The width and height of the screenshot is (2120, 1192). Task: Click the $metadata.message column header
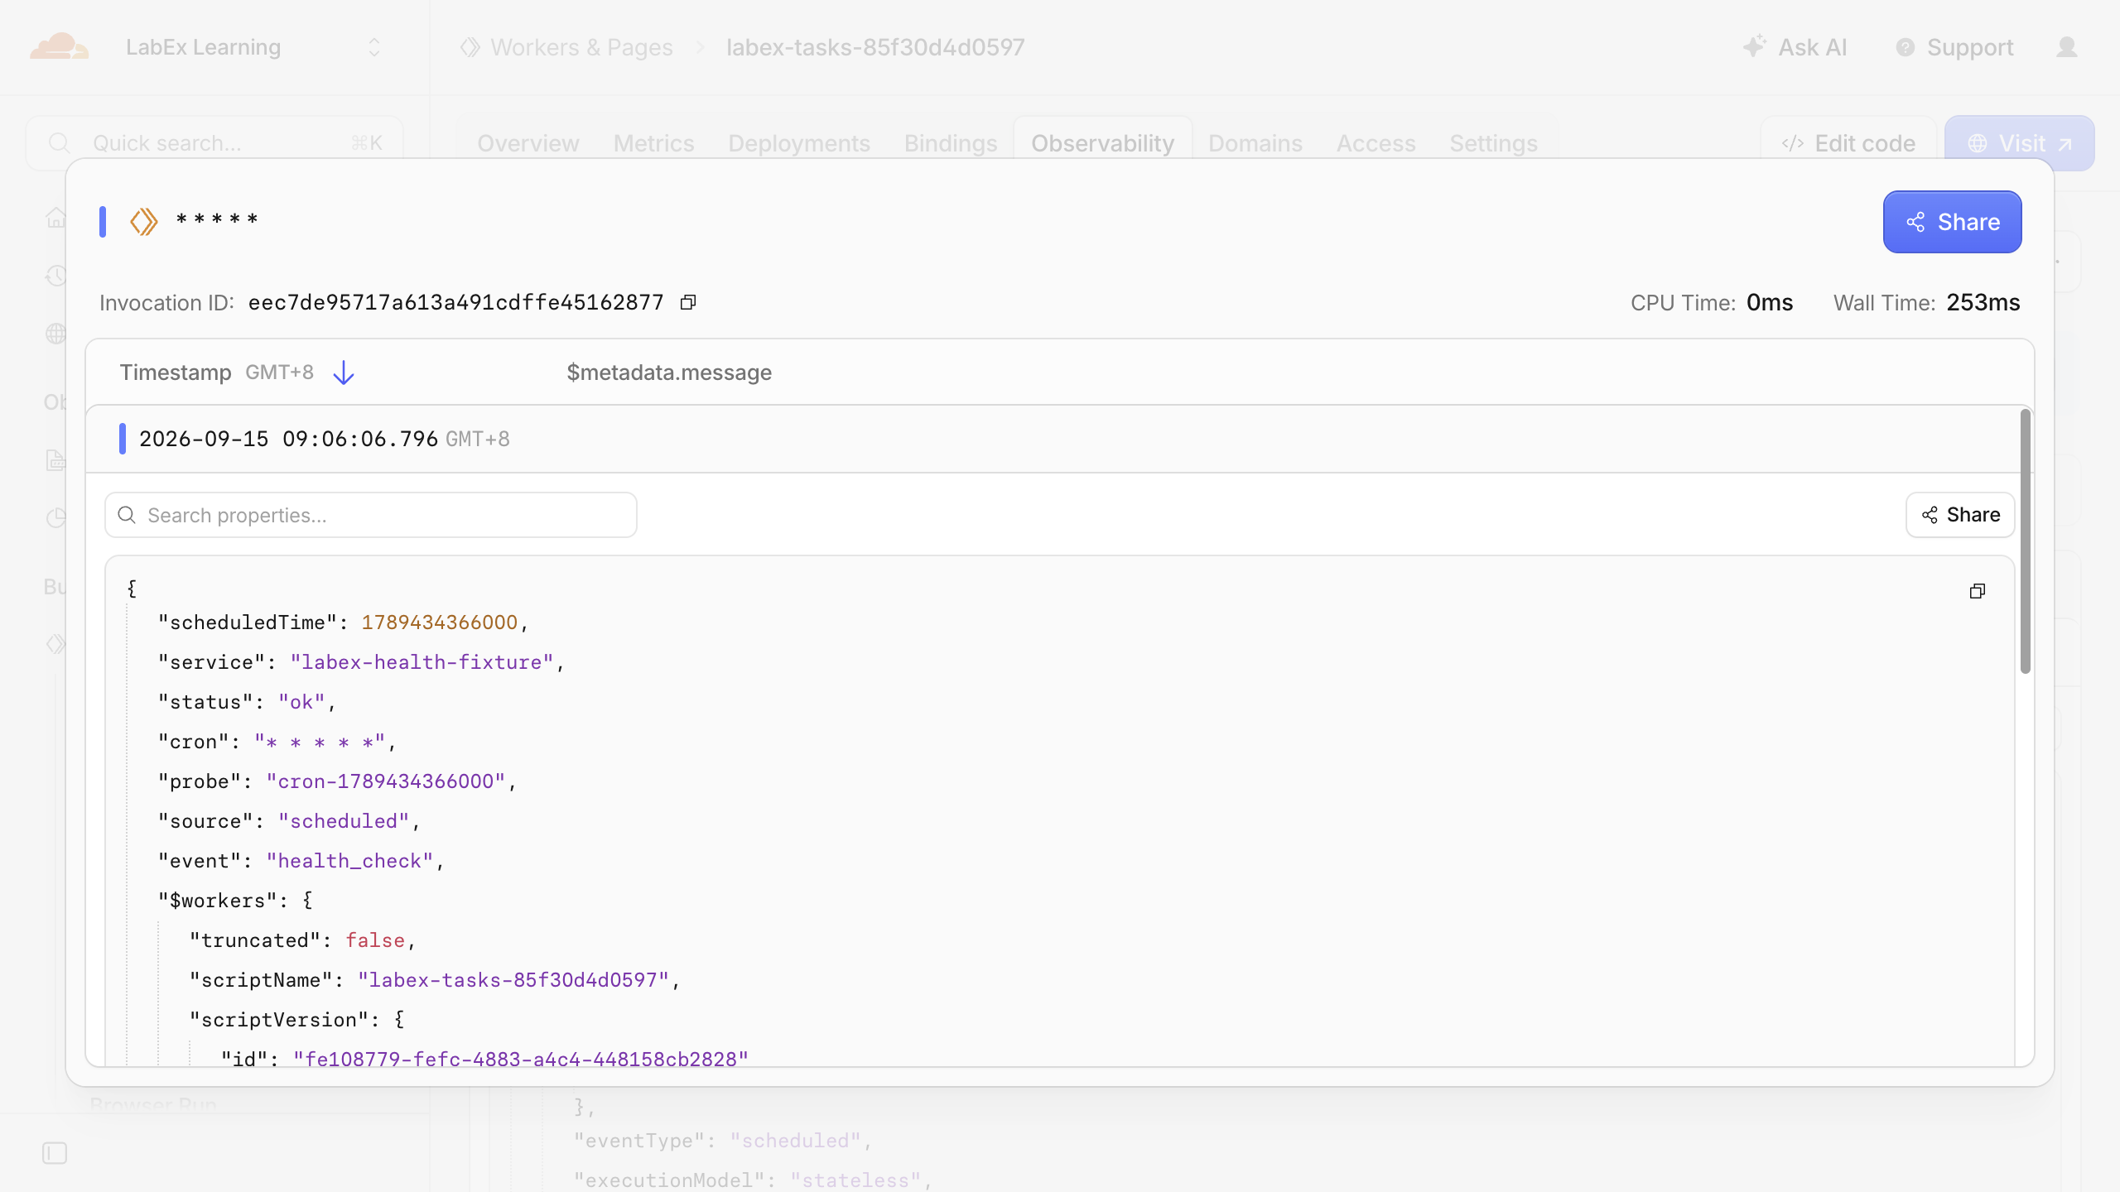pos(669,372)
